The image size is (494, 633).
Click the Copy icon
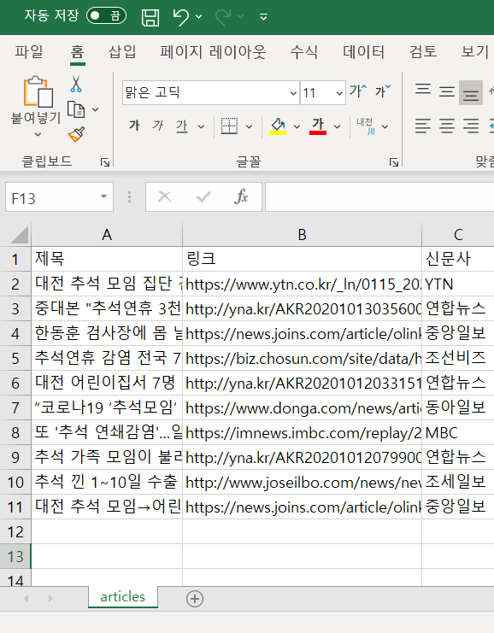(x=76, y=109)
